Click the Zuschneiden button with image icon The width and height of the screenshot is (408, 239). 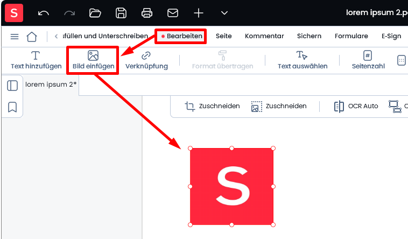coord(279,106)
